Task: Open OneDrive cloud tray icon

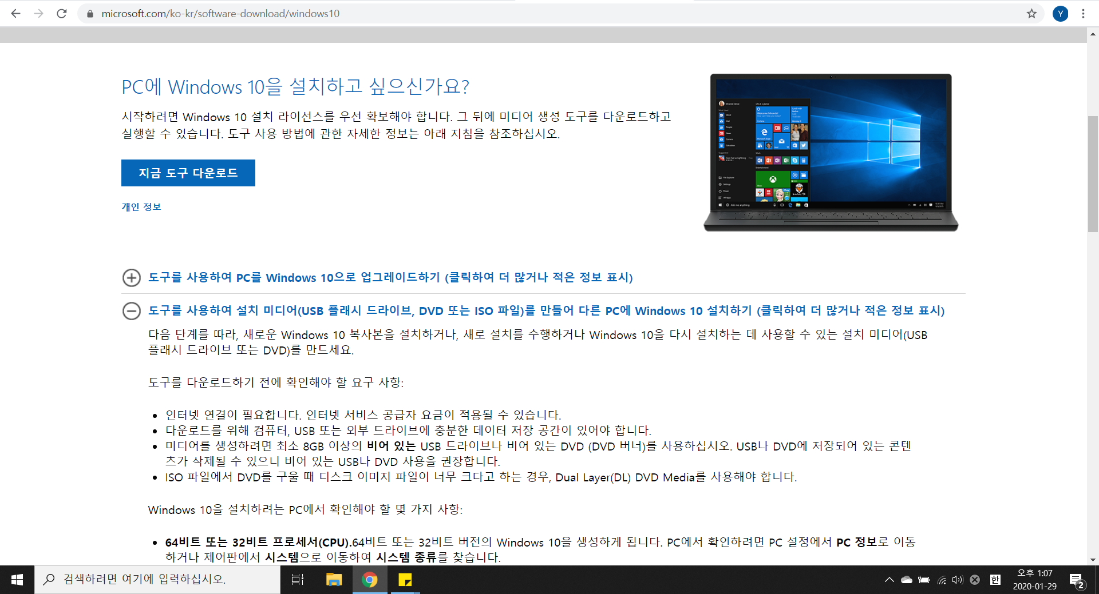Action: point(907,580)
